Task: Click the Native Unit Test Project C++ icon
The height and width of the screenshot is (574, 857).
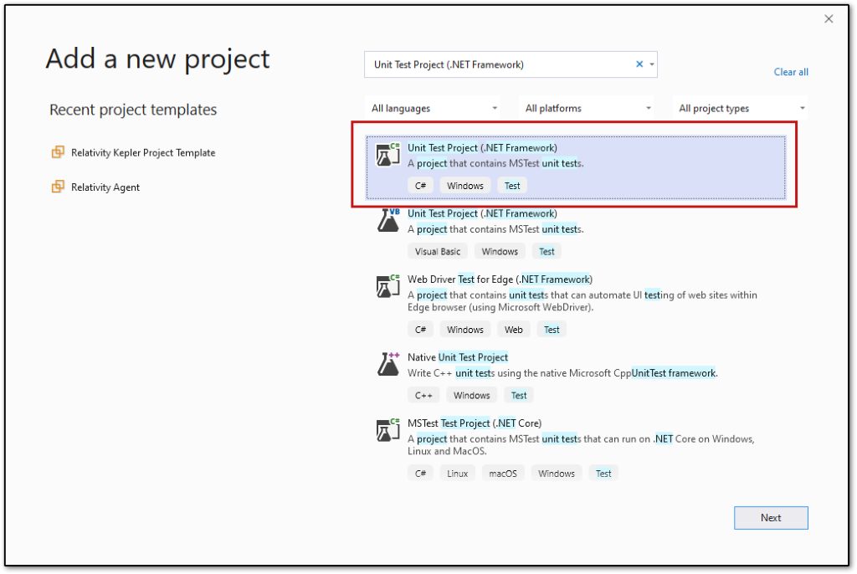Action: tap(388, 364)
